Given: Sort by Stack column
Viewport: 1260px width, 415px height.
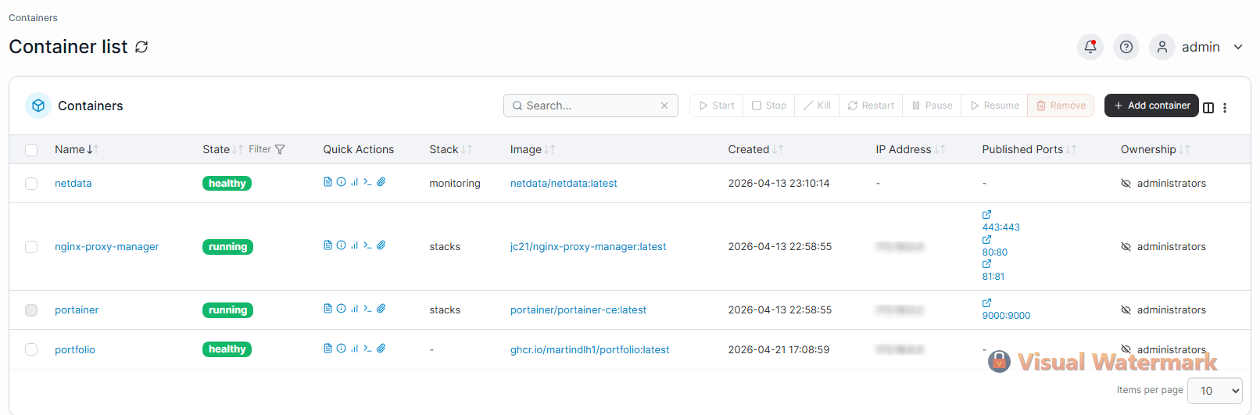Looking at the screenshot, I should [x=450, y=149].
